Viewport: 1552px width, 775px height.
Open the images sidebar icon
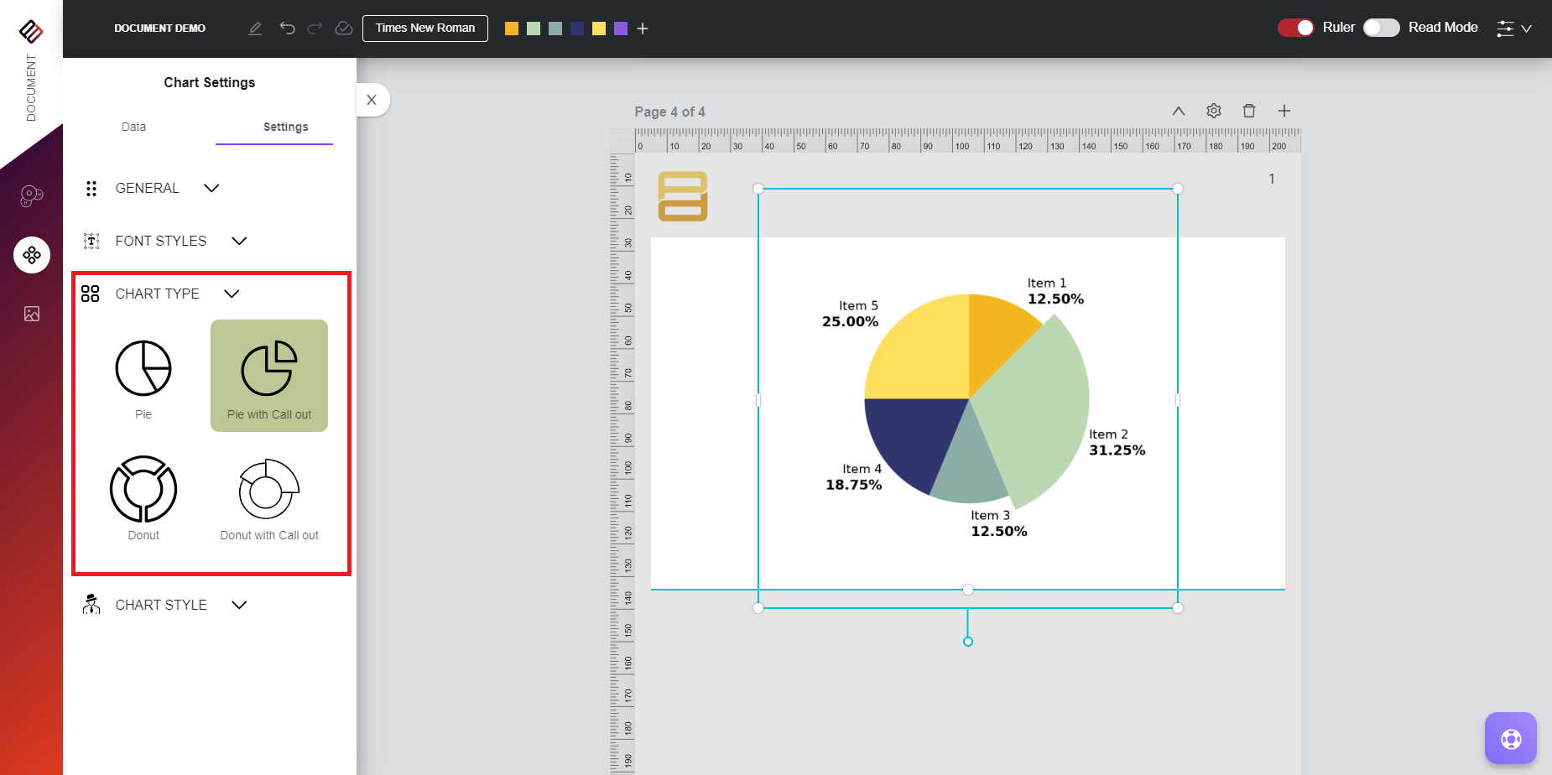pyautogui.click(x=32, y=314)
